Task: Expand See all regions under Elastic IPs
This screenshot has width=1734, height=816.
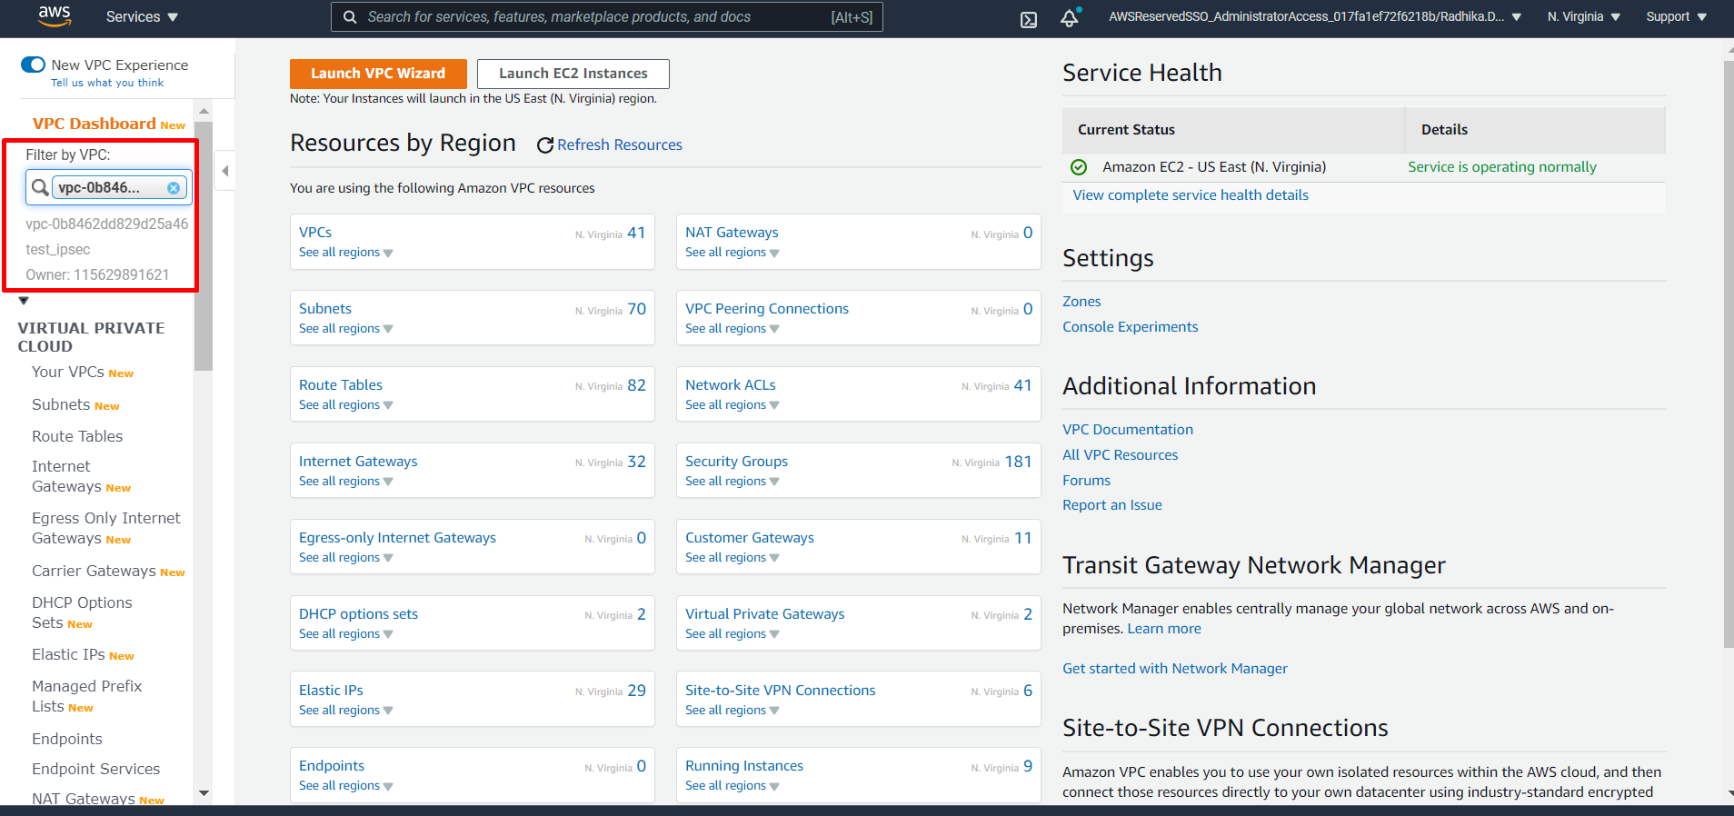Action: (x=346, y=711)
